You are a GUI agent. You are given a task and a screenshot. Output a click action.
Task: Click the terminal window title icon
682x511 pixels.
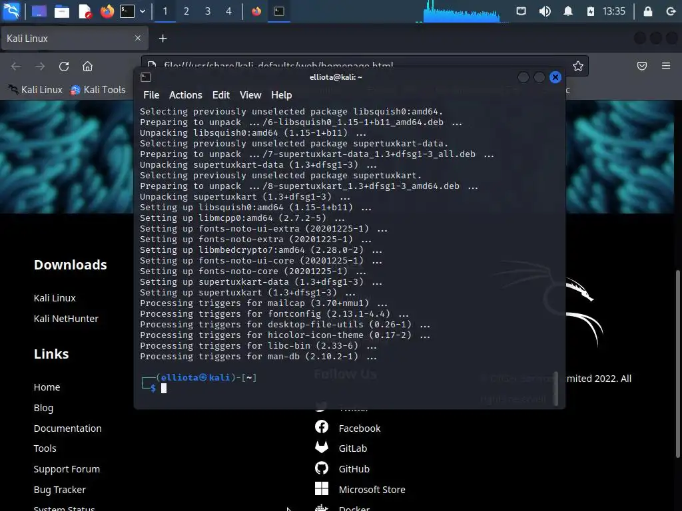[x=146, y=77]
